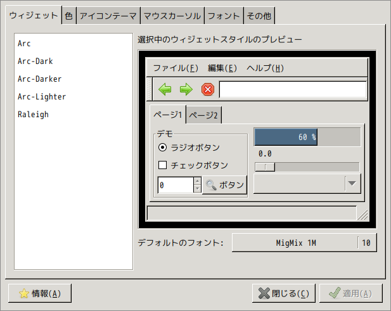
Task: Click the toolbar drag handle in preview
Action: click(x=150, y=89)
